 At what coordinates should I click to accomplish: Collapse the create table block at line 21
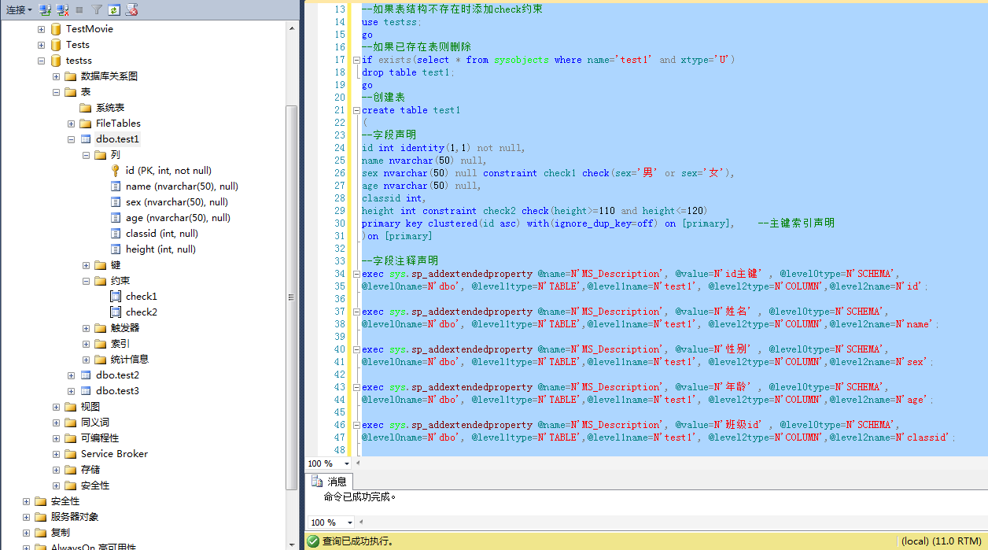click(x=356, y=110)
